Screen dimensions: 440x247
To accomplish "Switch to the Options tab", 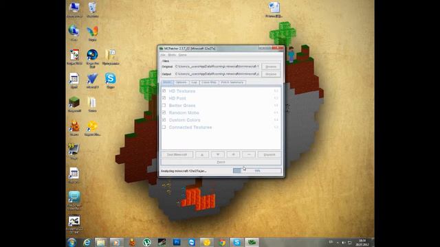I will tap(181, 82).
